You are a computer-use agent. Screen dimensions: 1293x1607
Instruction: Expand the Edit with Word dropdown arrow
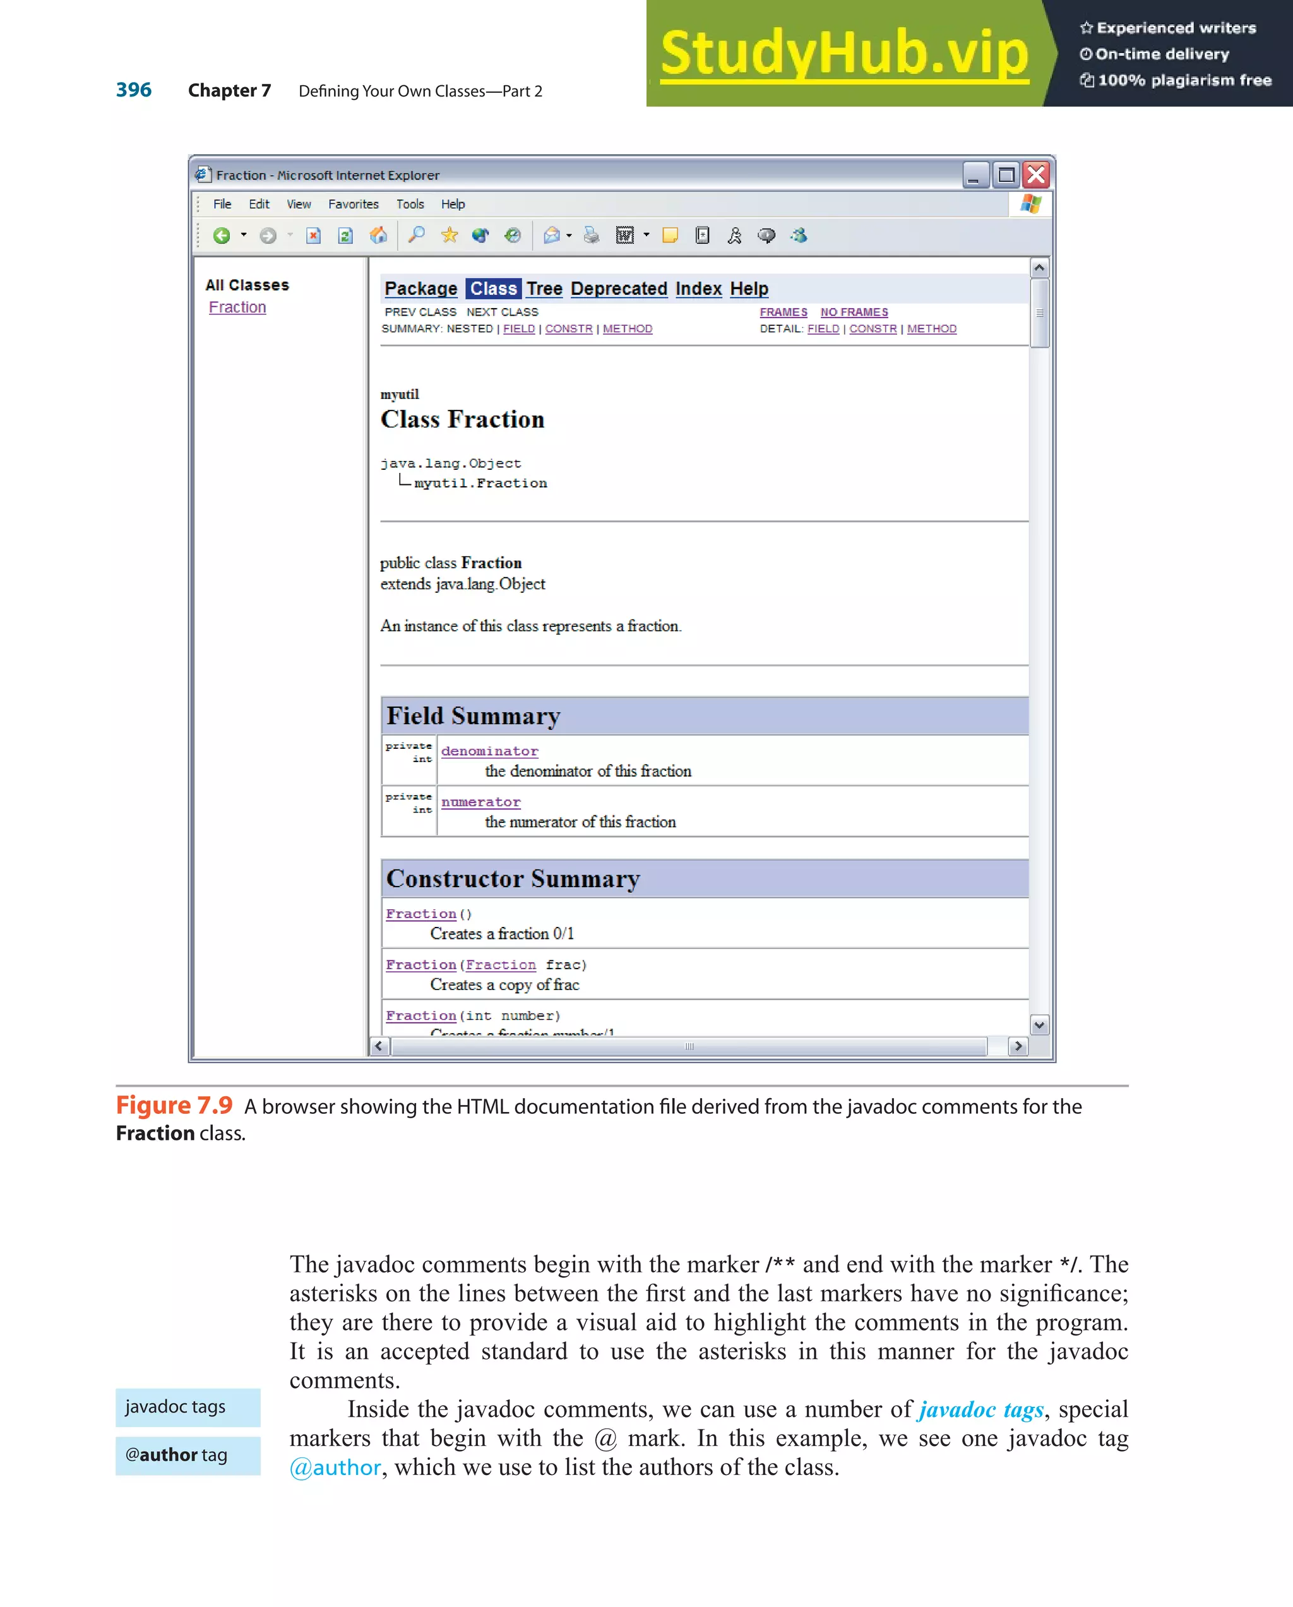pos(646,236)
